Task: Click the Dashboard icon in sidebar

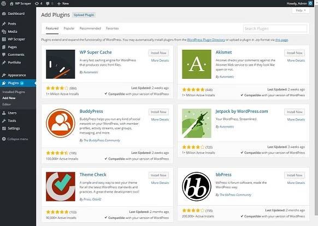Action: [x=4, y=14]
